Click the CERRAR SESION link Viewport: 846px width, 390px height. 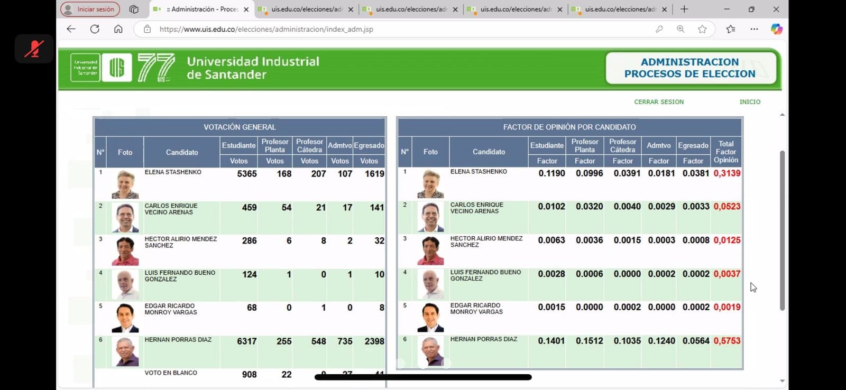[x=658, y=102]
